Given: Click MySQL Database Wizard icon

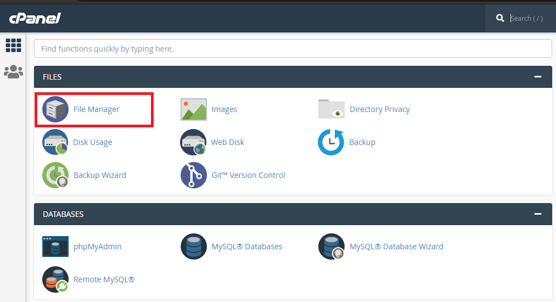Looking at the screenshot, I should 332,247.
